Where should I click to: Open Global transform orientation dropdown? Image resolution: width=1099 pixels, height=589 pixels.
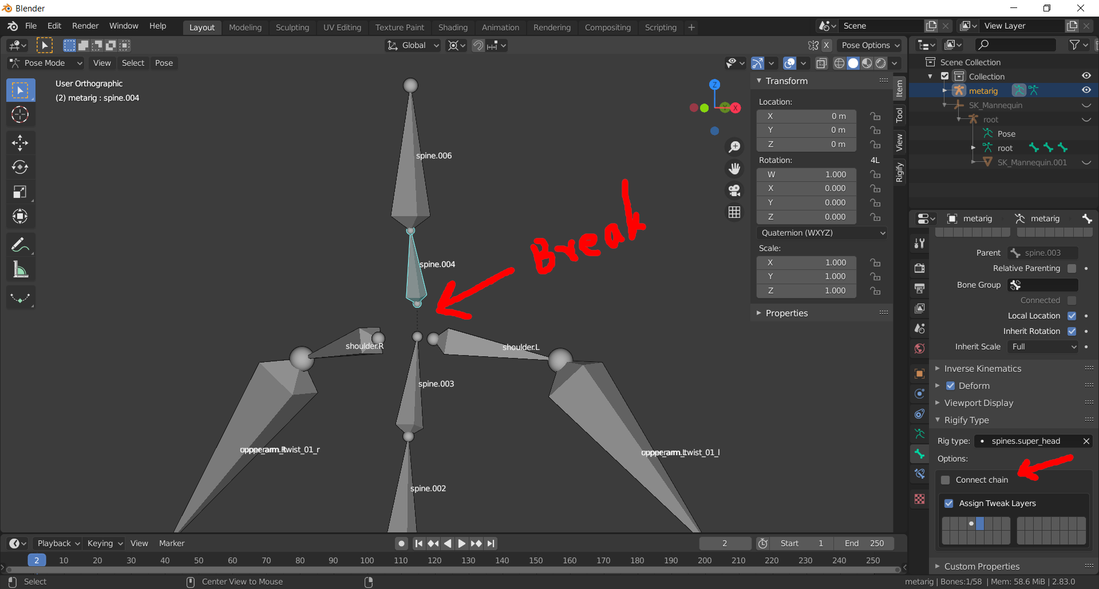click(x=413, y=45)
